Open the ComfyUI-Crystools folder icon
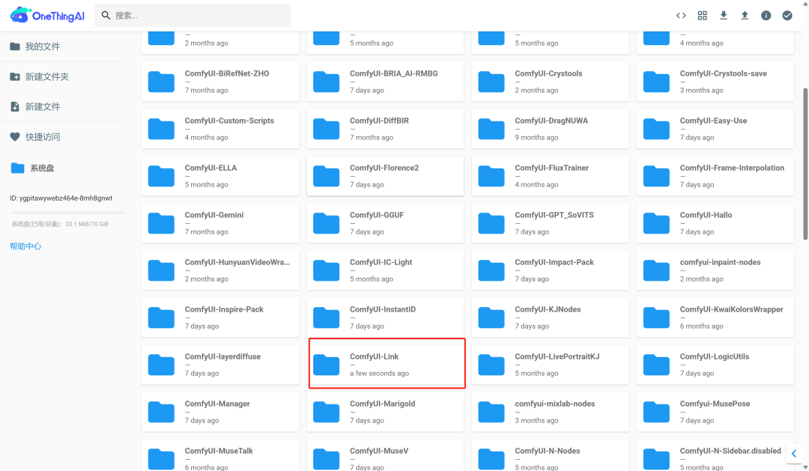This screenshot has width=809, height=471. (x=491, y=82)
